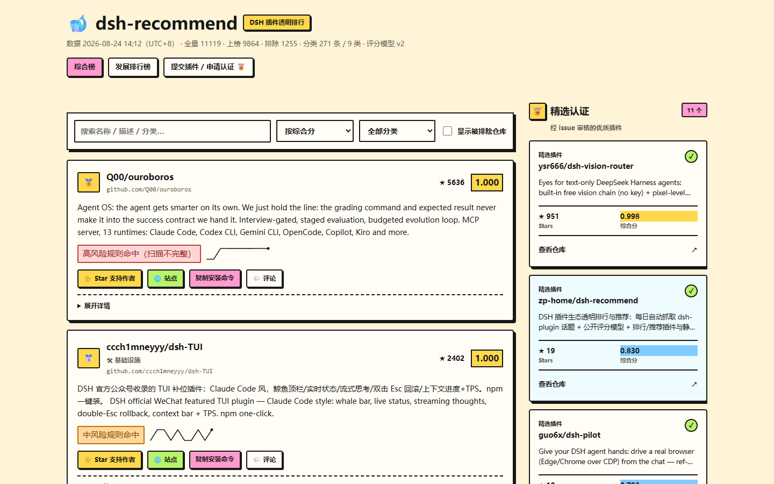774x484 pixels.
Task: Click the medal icon beside 精选认证 heading
Action: (537, 111)
